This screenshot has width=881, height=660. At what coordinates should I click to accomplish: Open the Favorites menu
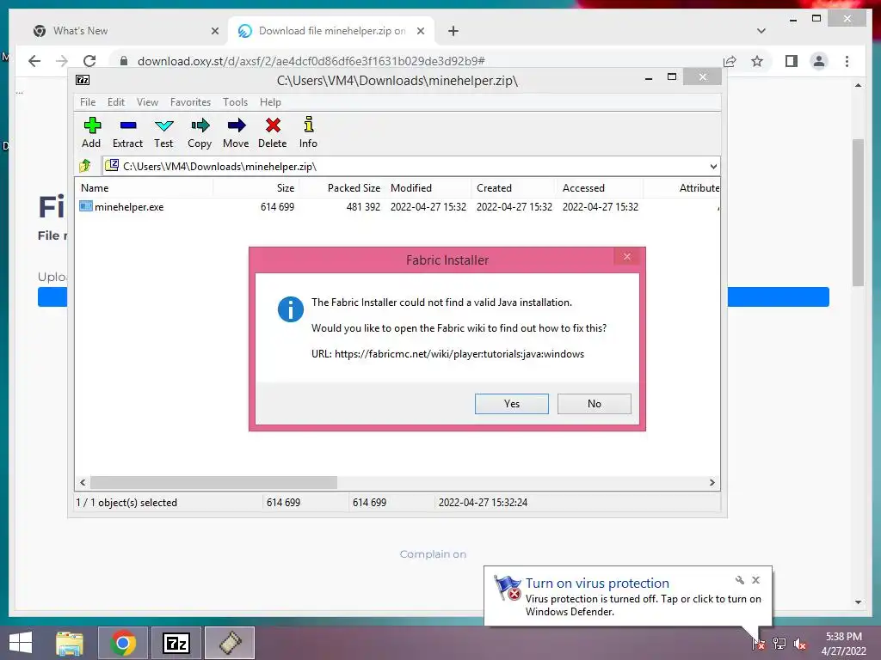(x=190, y=102)
